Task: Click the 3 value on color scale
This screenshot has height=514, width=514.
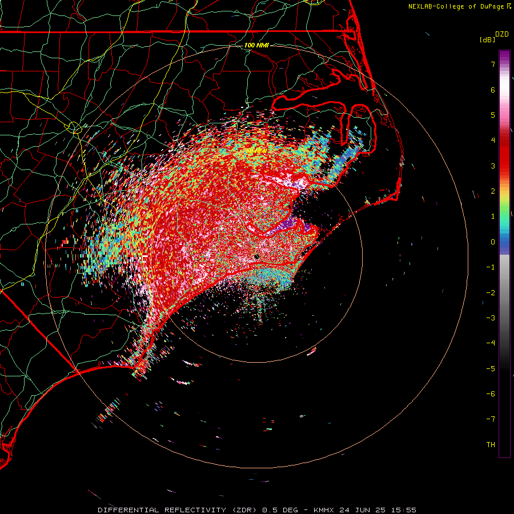Action: point(493,166)
